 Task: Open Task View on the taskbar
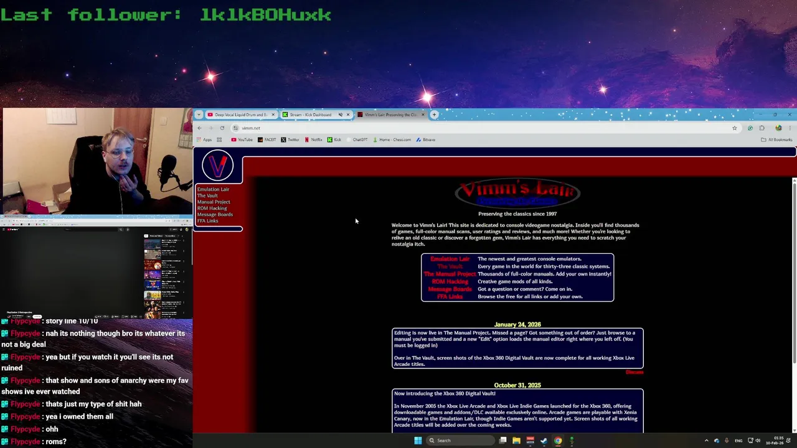click(x=502, y=441)
